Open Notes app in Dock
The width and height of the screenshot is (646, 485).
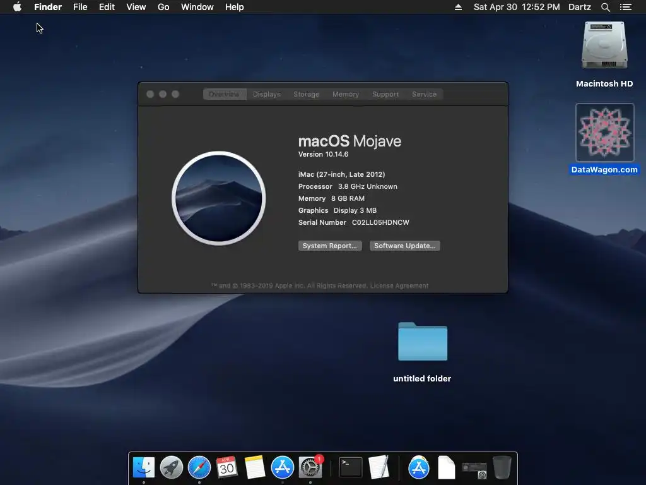pyautogui.click(x=255, y=467)
